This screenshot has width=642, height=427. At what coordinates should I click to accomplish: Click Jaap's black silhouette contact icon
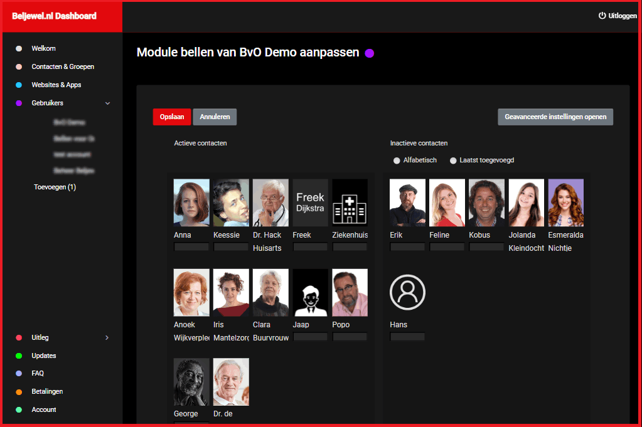(x=310, y=293)
